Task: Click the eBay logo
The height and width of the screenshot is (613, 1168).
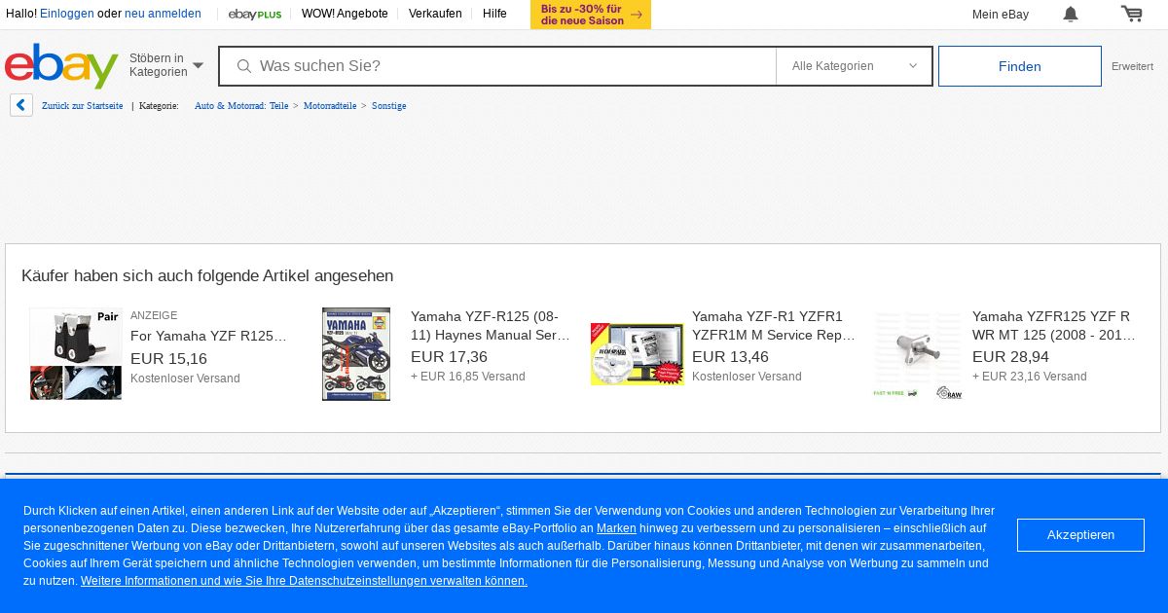Action: pyautogui.click(x=61, y=66)
